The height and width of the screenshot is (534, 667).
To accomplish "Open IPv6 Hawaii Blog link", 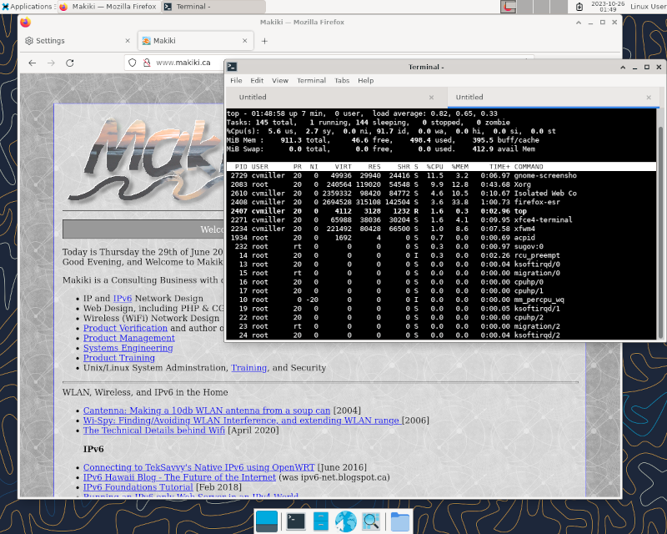I will (179, 477).
